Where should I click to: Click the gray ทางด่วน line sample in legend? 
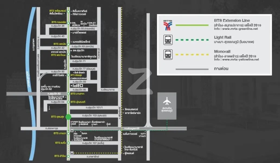click(192, 69)
